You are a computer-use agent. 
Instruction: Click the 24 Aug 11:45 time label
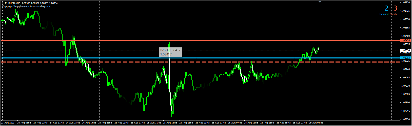tap(57, 123)
